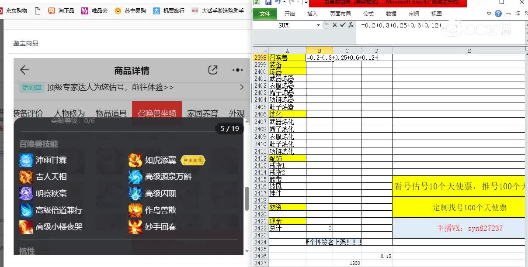Click the 神兽技能 badge next to 如虎添翼
Image resolution: width=528 pixels, height=267 pixels.
[193, 161]
